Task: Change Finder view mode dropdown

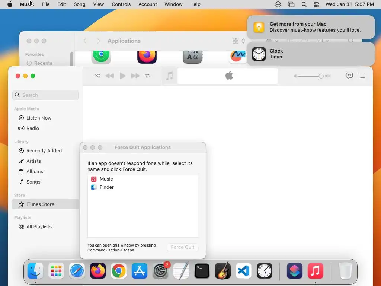Action: pyautogui.click(x=238, y=41)
